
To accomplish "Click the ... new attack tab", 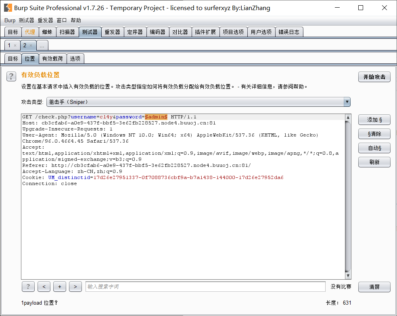I will pos(42,45).
